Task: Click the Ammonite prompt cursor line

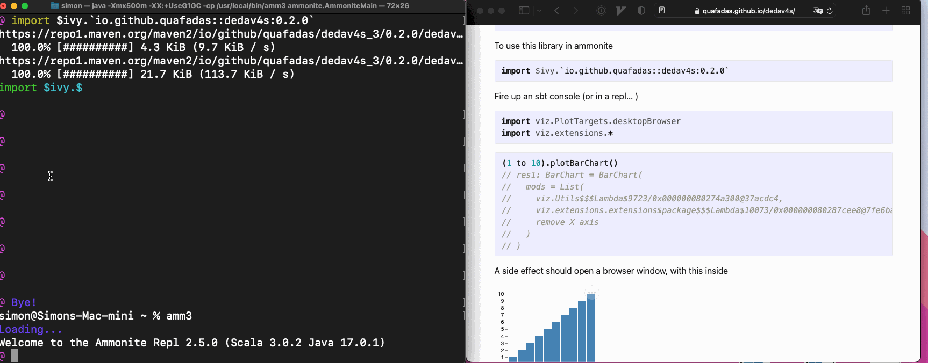Action: point(231,355)
